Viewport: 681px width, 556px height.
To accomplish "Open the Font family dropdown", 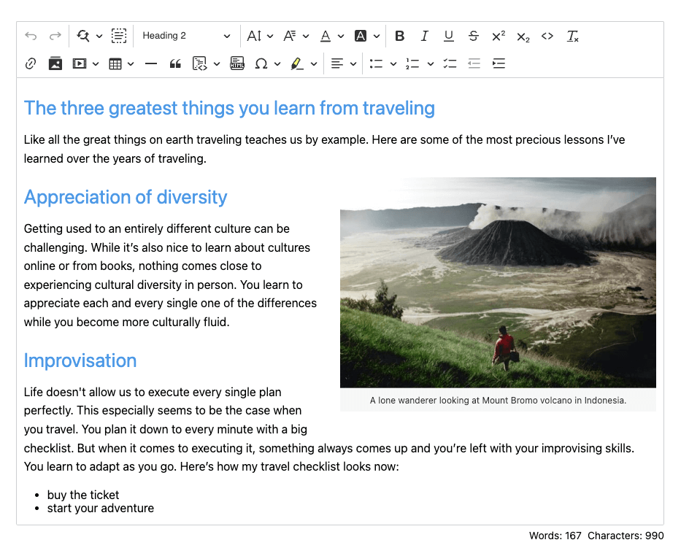I will 296,36.
